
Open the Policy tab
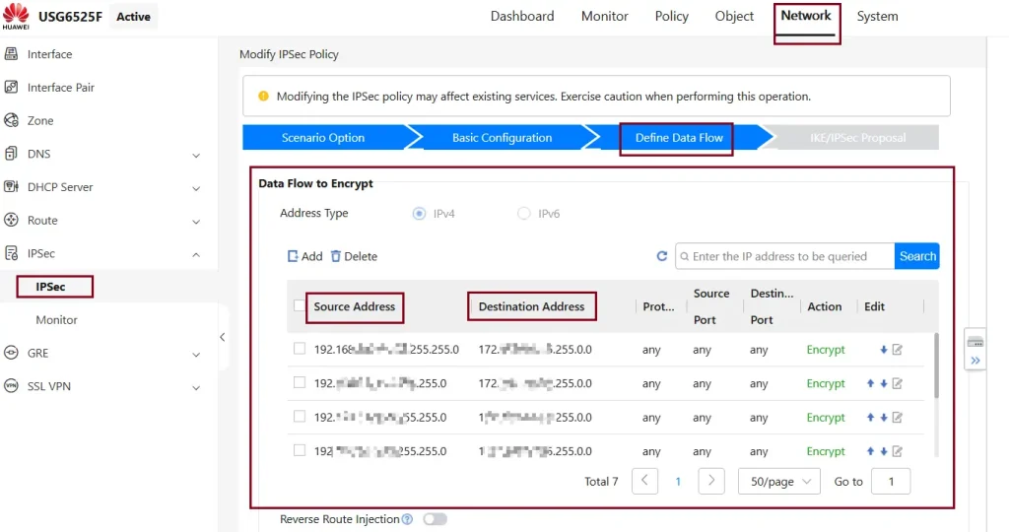(x=671, y=16)
